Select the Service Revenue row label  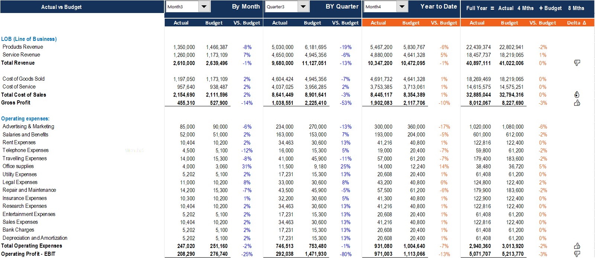click(21, 55)
